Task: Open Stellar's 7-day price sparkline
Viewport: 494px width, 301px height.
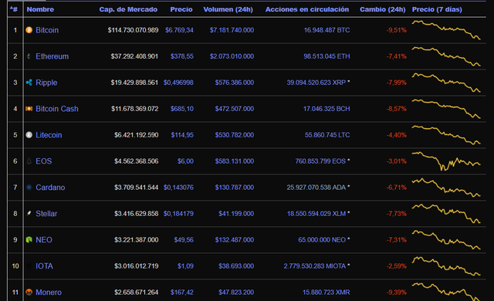Action: (x=446, y=214)
